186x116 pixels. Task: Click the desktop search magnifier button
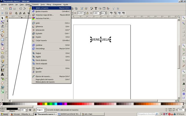click(x=157, y=114)
